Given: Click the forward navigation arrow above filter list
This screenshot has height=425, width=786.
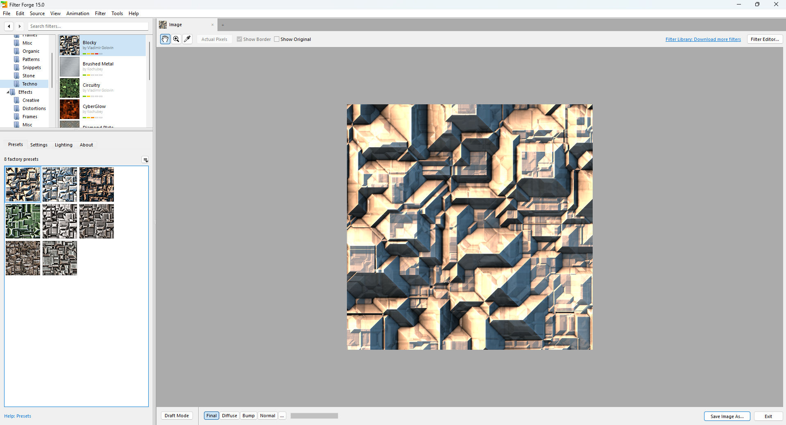Looking at the screenshot, I should pos(20,26).
